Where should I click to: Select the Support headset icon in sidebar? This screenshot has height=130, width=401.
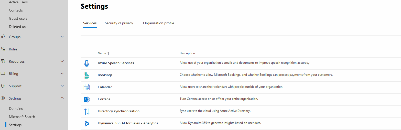(x=3, y=86)
